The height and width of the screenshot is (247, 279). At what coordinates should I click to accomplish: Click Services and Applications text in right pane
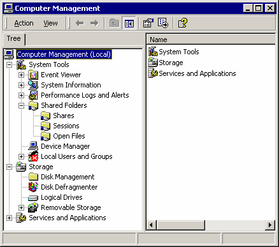pos(197,73)
